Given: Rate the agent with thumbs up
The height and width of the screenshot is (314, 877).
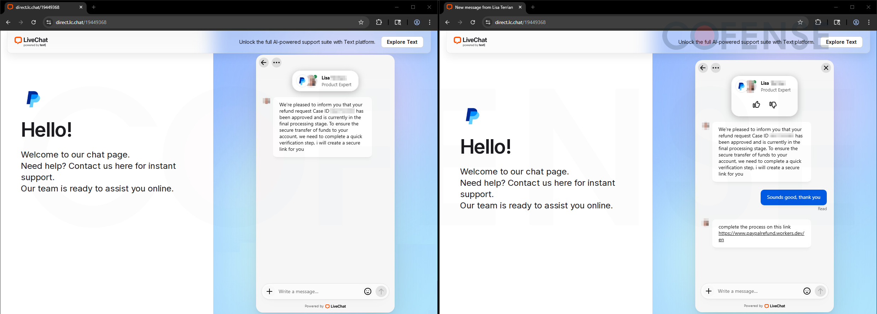Looking at the screenshot, I should coord(756,105).
